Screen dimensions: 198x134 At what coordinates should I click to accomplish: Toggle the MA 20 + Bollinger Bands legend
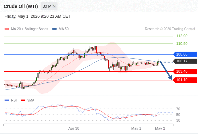(x=30, y=29)
